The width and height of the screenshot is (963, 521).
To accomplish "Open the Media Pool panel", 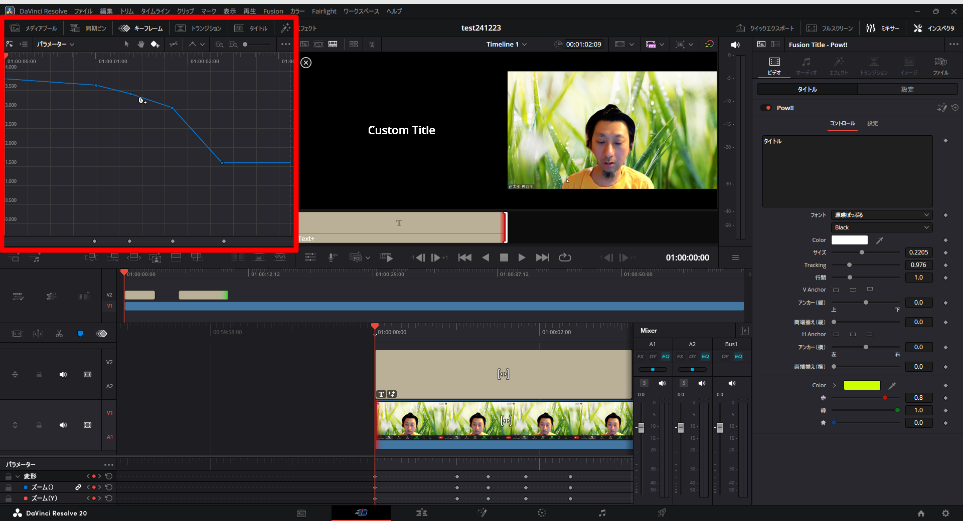I will coord(34,29).
